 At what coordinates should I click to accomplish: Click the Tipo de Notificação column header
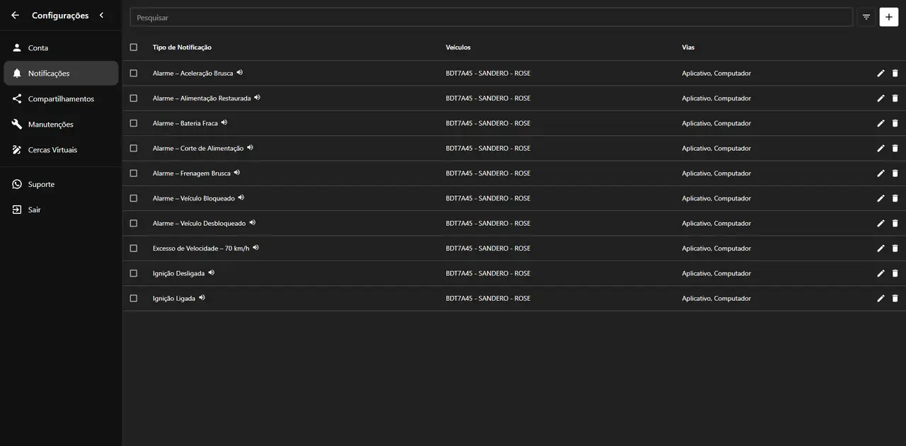(182, 47)
